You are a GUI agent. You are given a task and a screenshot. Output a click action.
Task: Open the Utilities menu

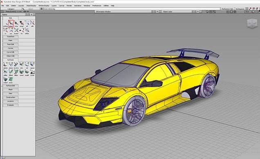tap(106, 6)
